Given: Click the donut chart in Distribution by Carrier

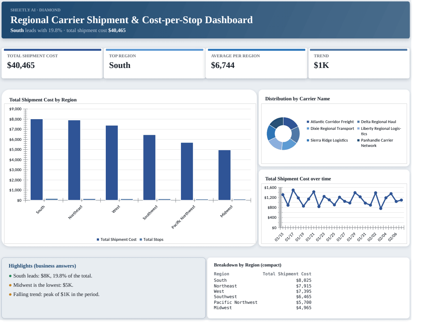Looking at the screenshot, I should (x=283, y=133).
